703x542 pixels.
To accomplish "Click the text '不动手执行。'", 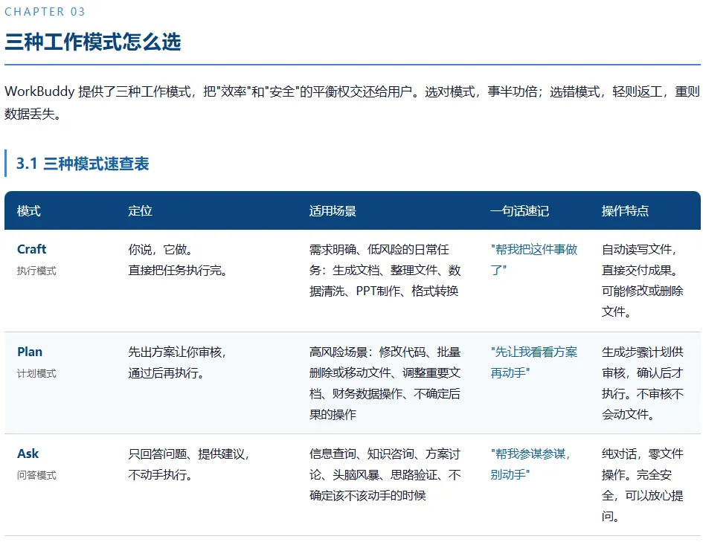I will 161,474.
